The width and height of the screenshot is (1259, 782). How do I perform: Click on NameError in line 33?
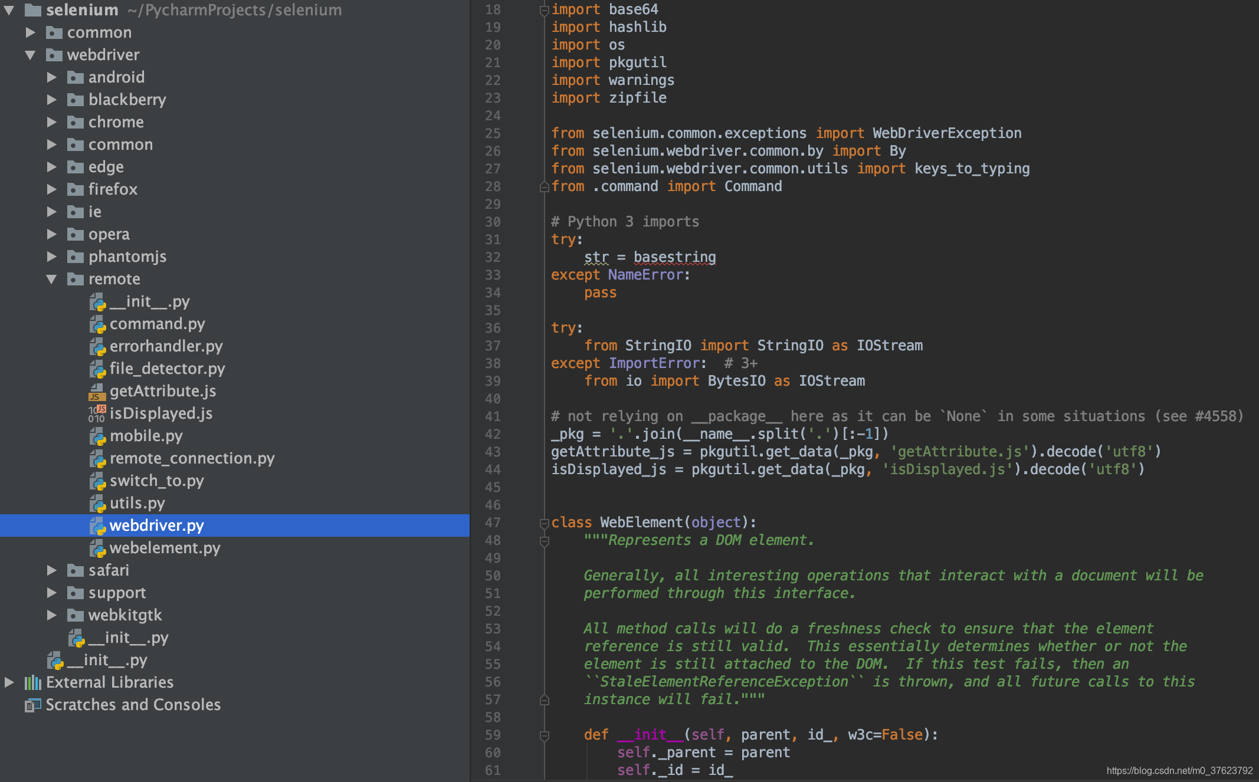(x=645, y=275)
